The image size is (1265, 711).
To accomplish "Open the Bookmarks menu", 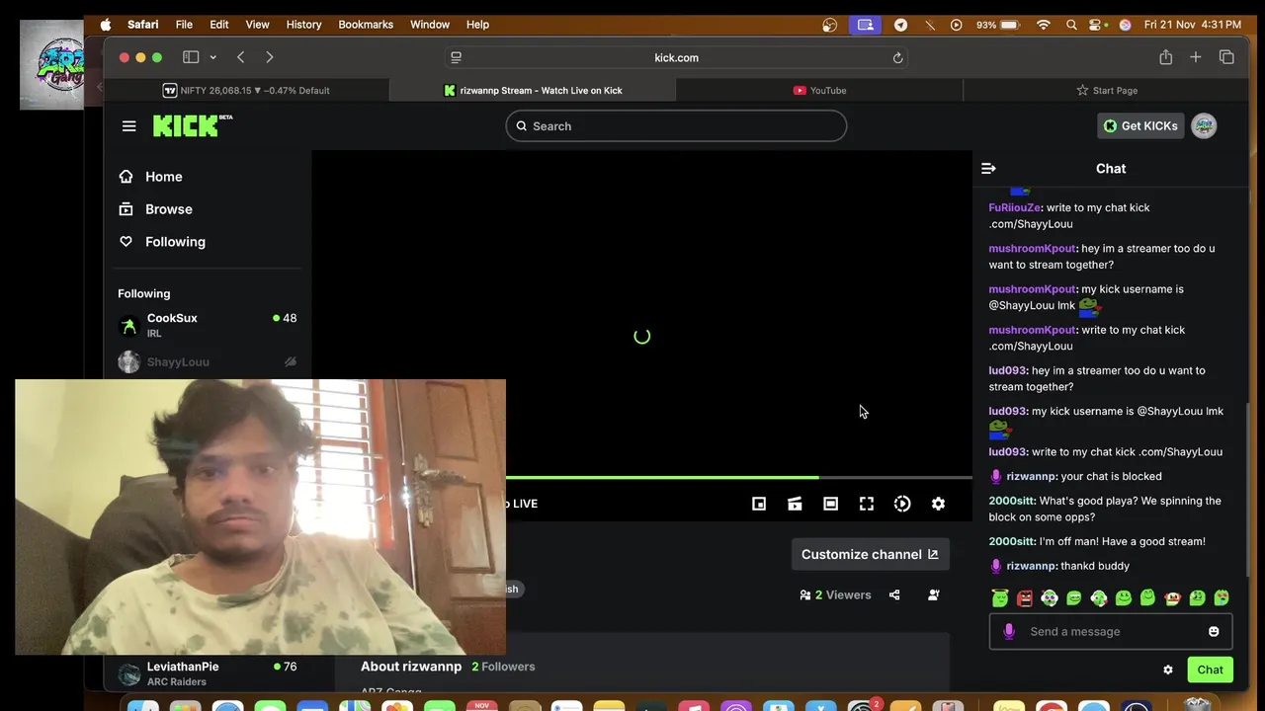I will 366,25.
